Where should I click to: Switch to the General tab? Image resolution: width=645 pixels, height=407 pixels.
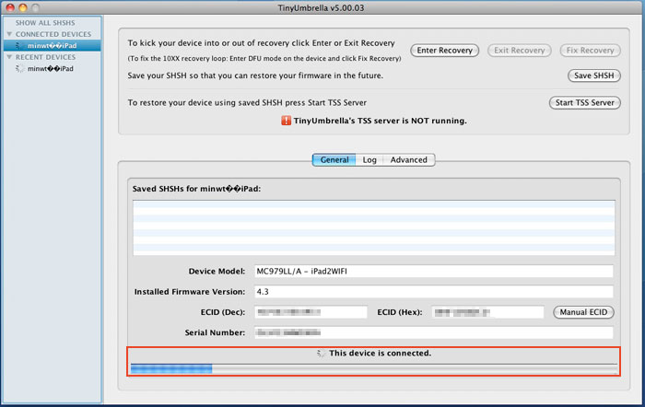tap(334, 160)
